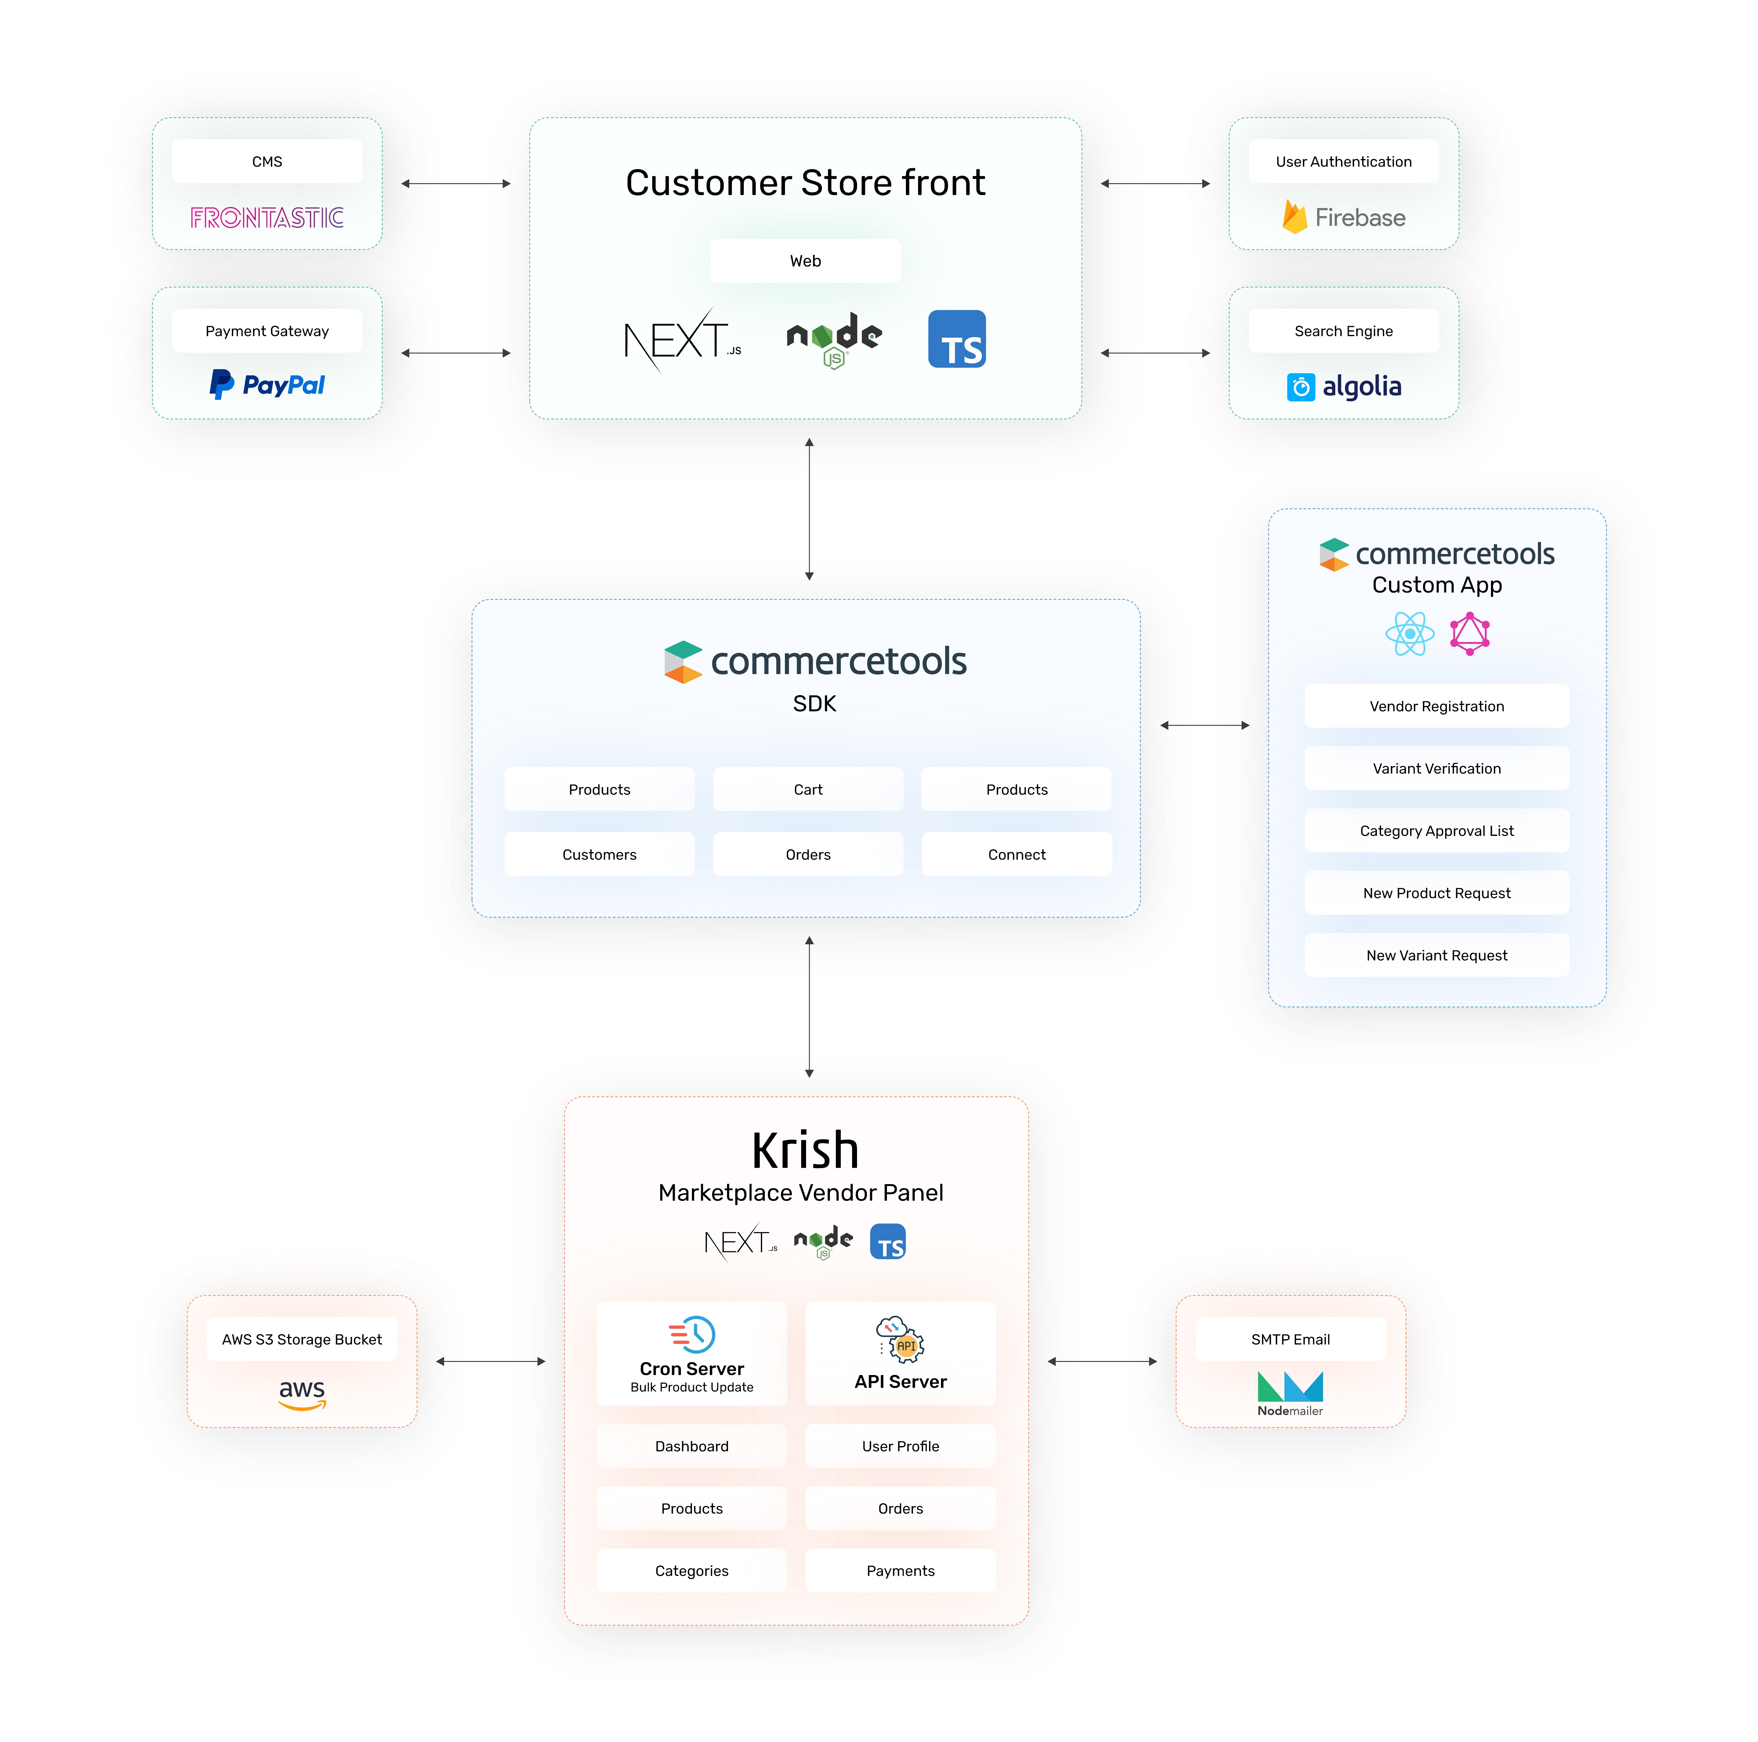Click the Connect module button
The height and width of the screenshot is (1742, 1758).
click(x=1018, y=854)
